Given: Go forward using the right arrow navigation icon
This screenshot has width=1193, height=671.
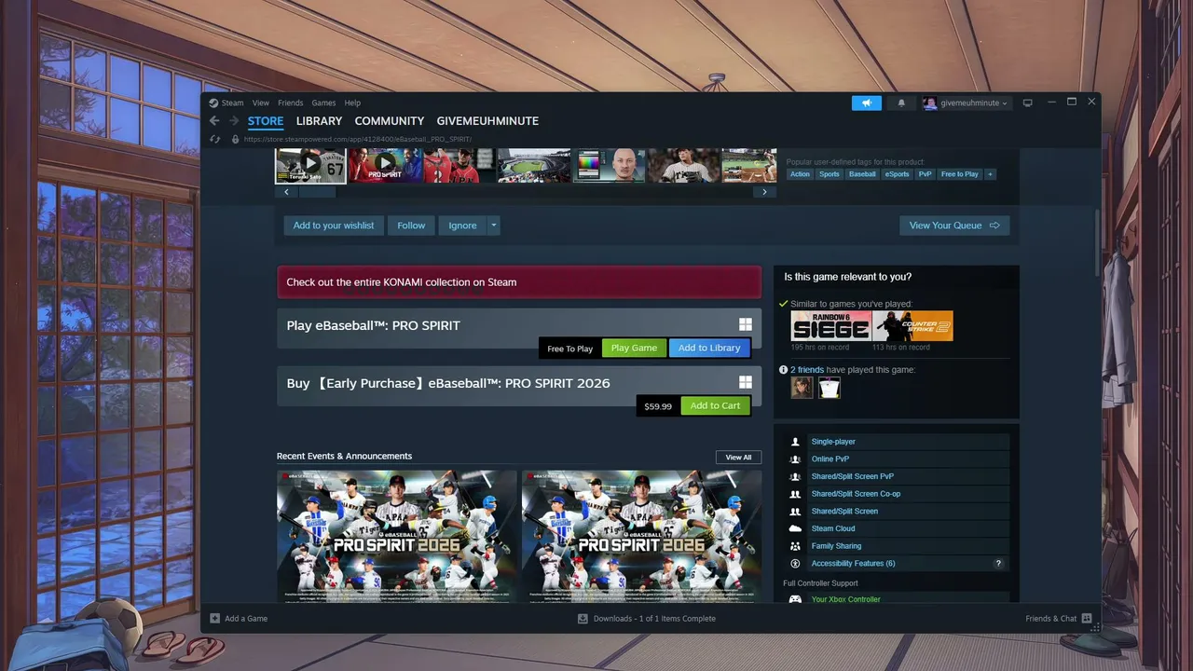Looking at the screenshot, I should point(233,121).
